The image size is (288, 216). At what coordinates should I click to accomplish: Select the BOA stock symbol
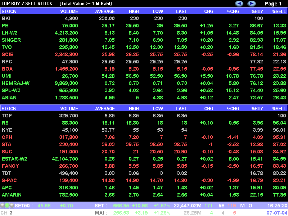(x=7, y=69)
